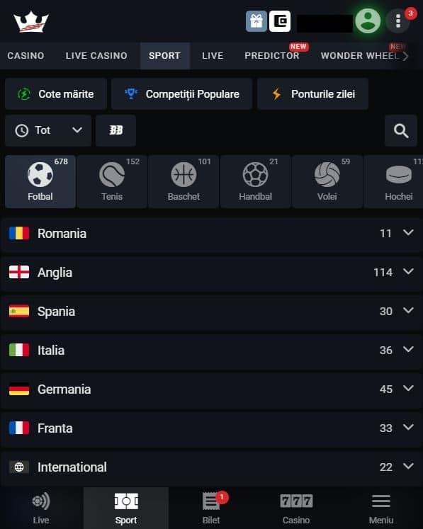The image size is (423, 529).
Task: Expand the Anglia competitions list
Action: tap(211, 273)
